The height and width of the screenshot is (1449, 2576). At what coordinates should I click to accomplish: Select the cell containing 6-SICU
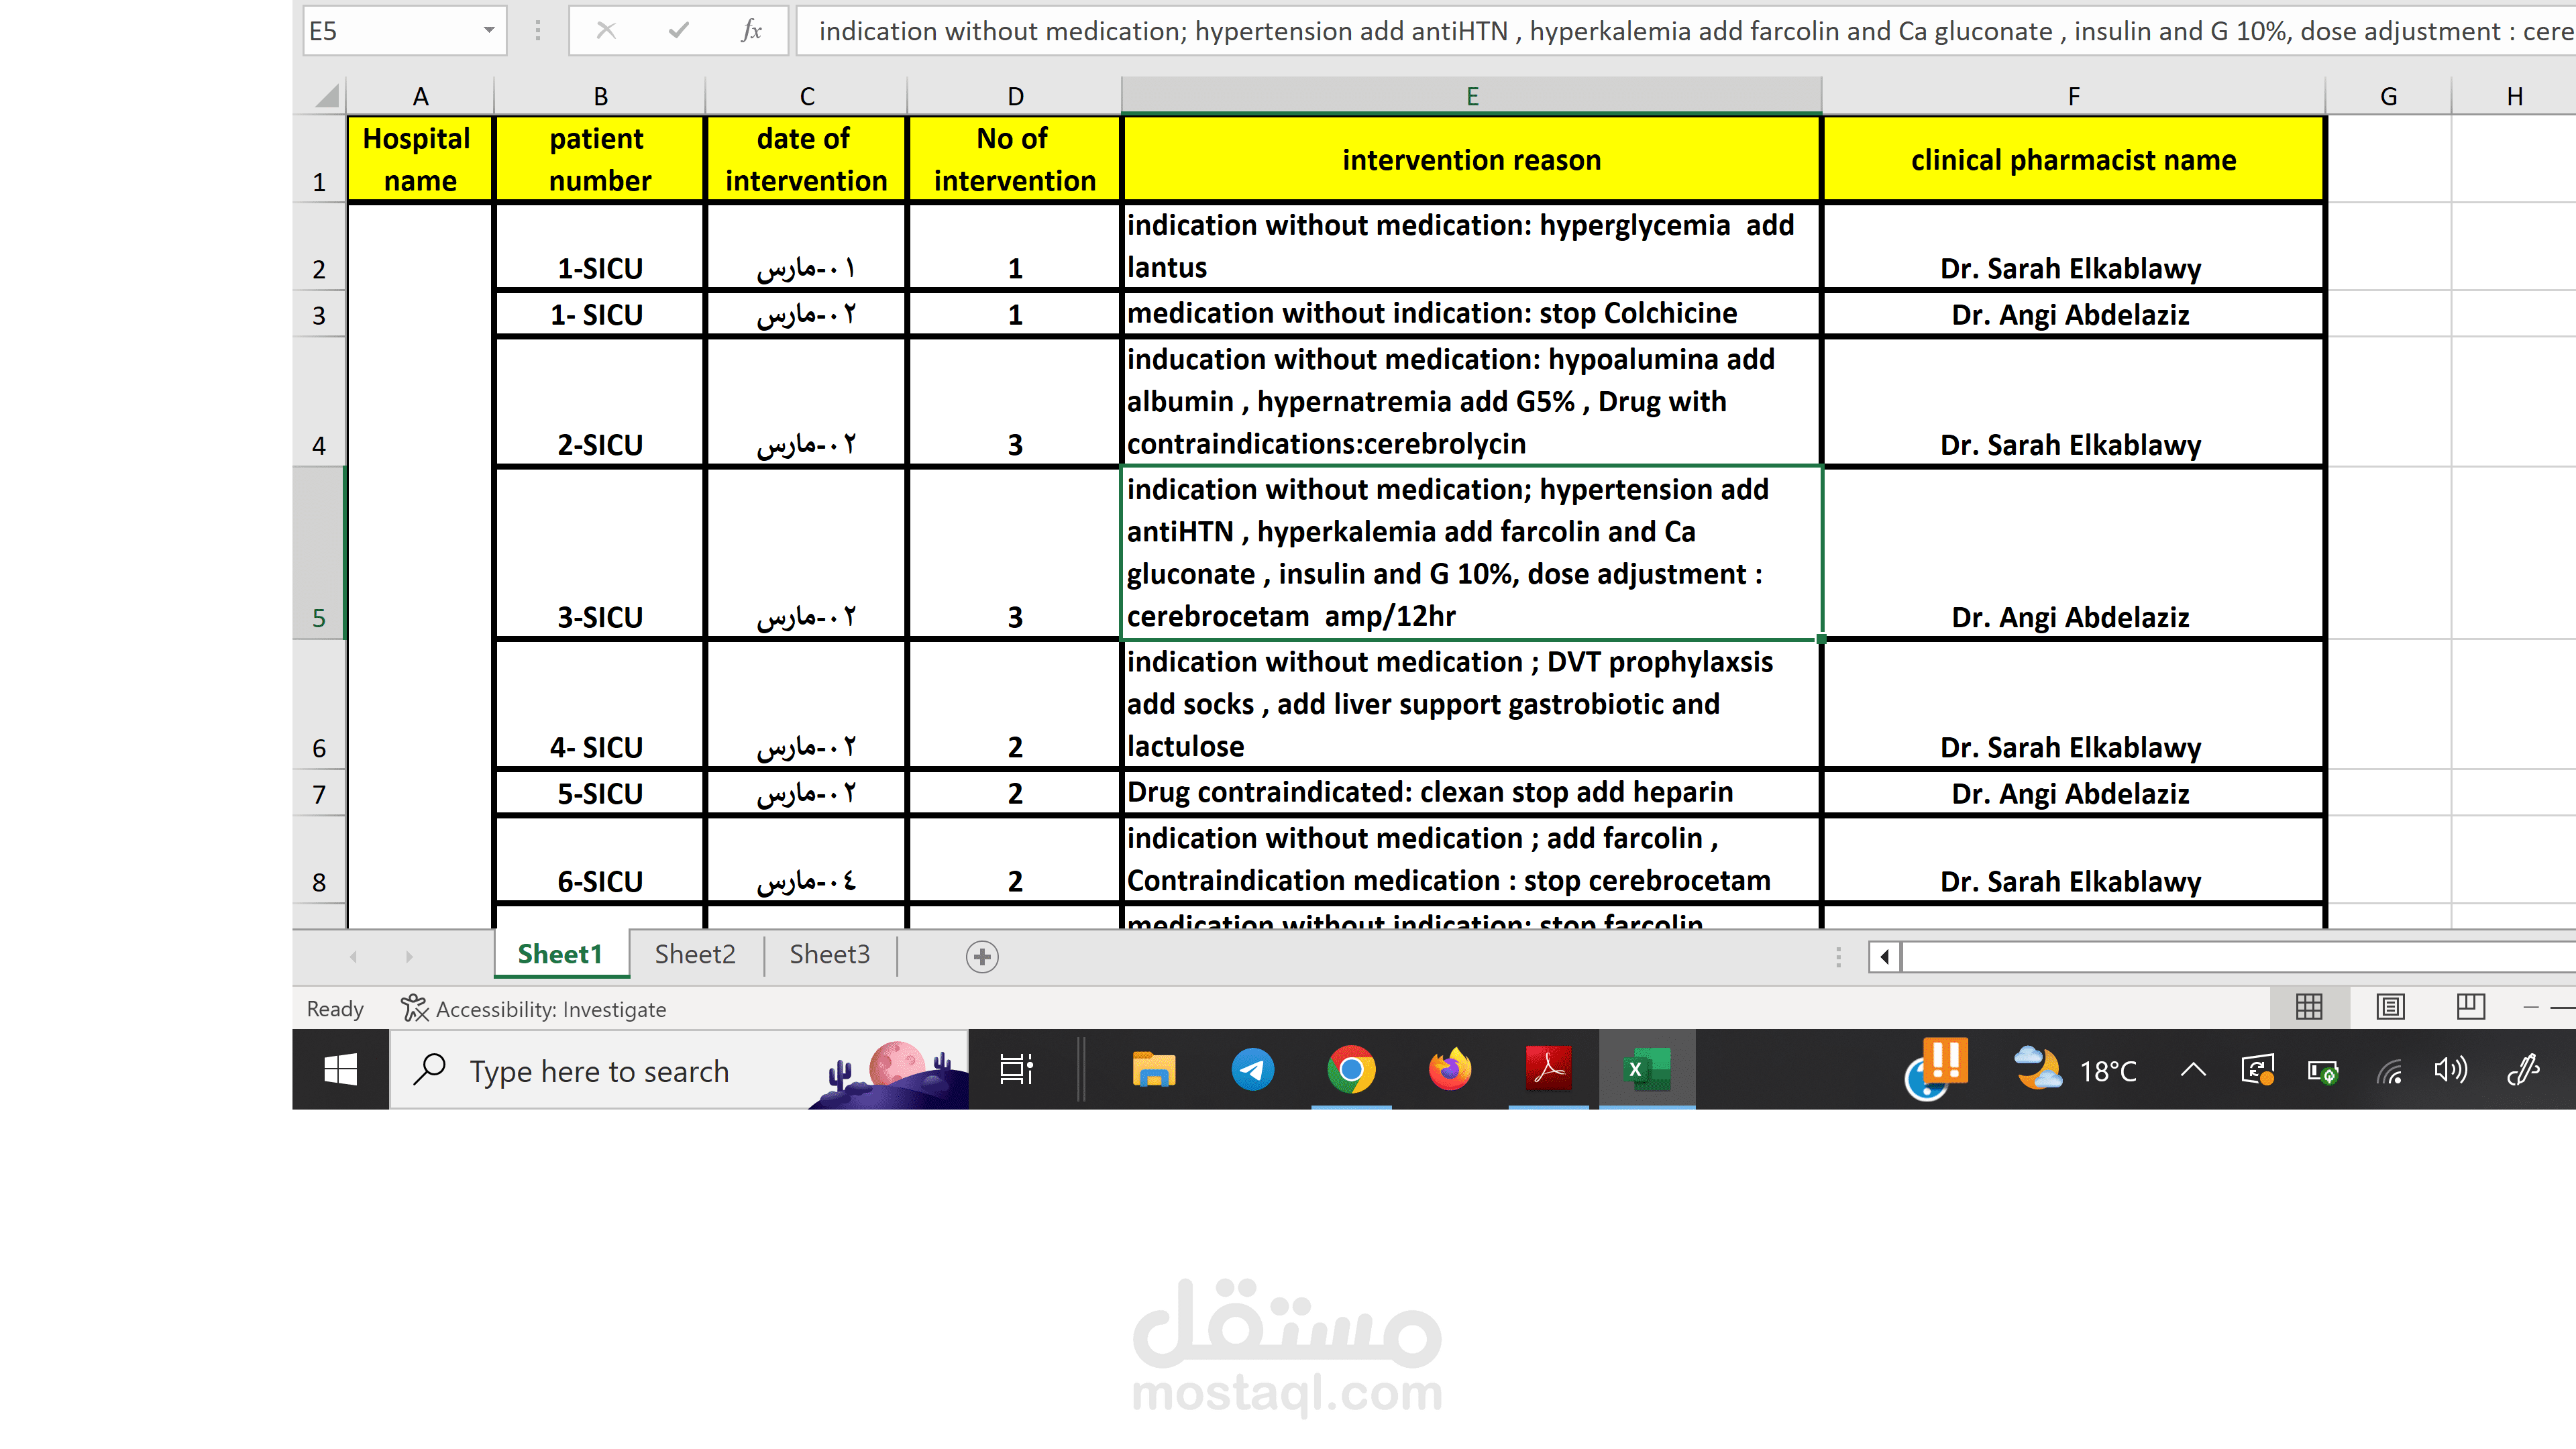tap(600, 860)
